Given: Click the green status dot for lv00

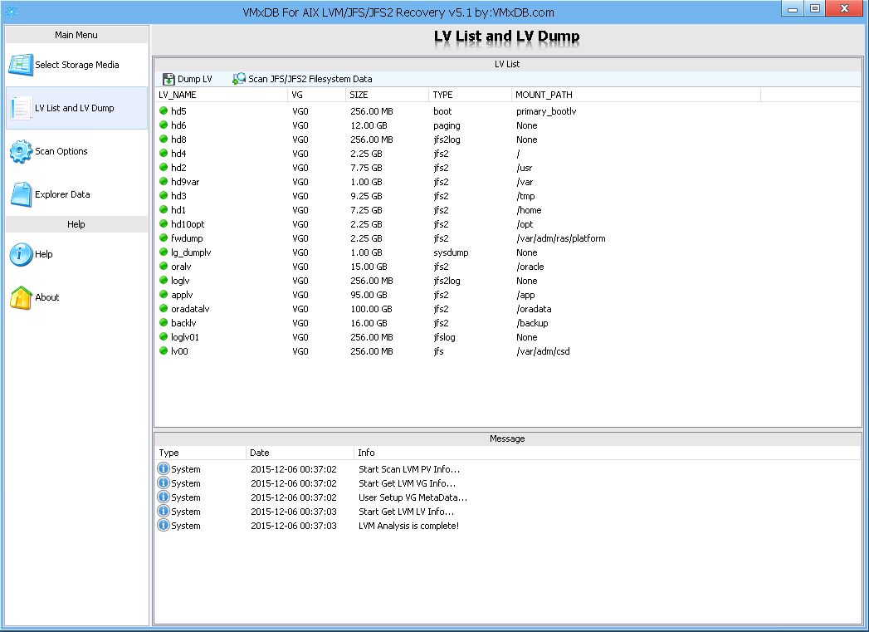Looking at the screenshot, I should point(164,351).
